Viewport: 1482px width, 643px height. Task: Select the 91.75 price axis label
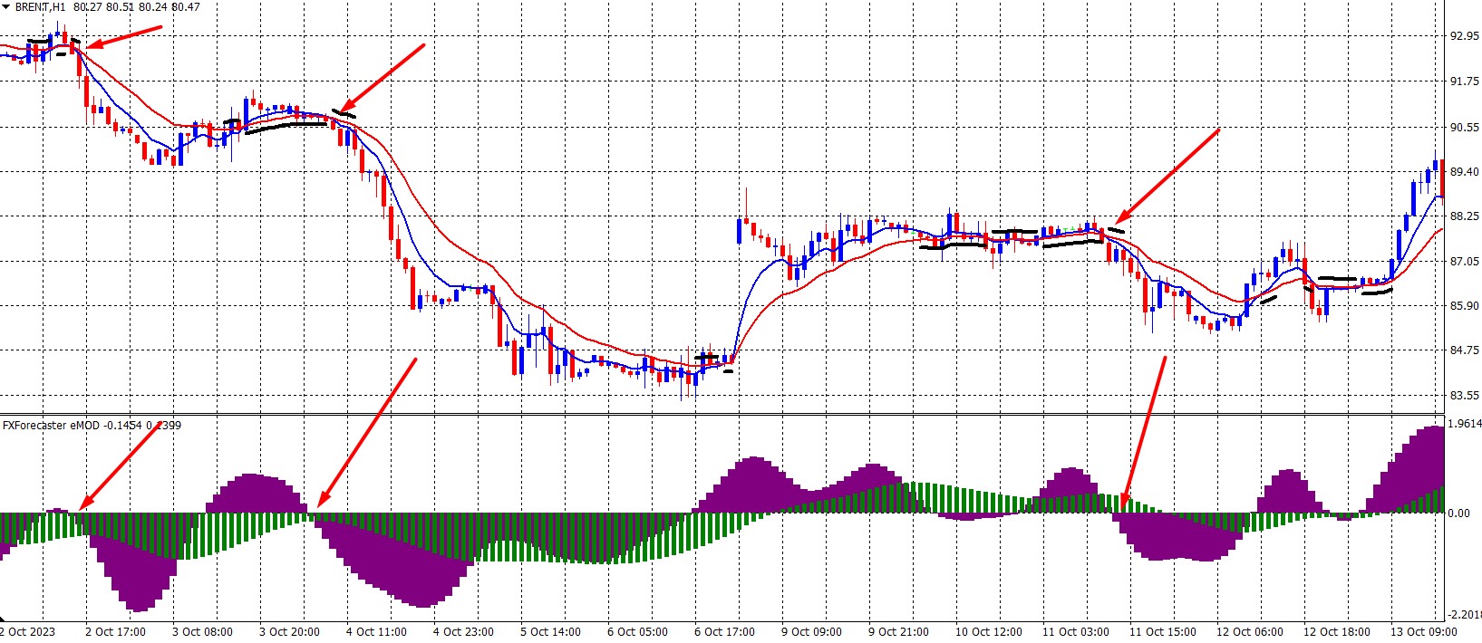click(x=1464, y=82)
